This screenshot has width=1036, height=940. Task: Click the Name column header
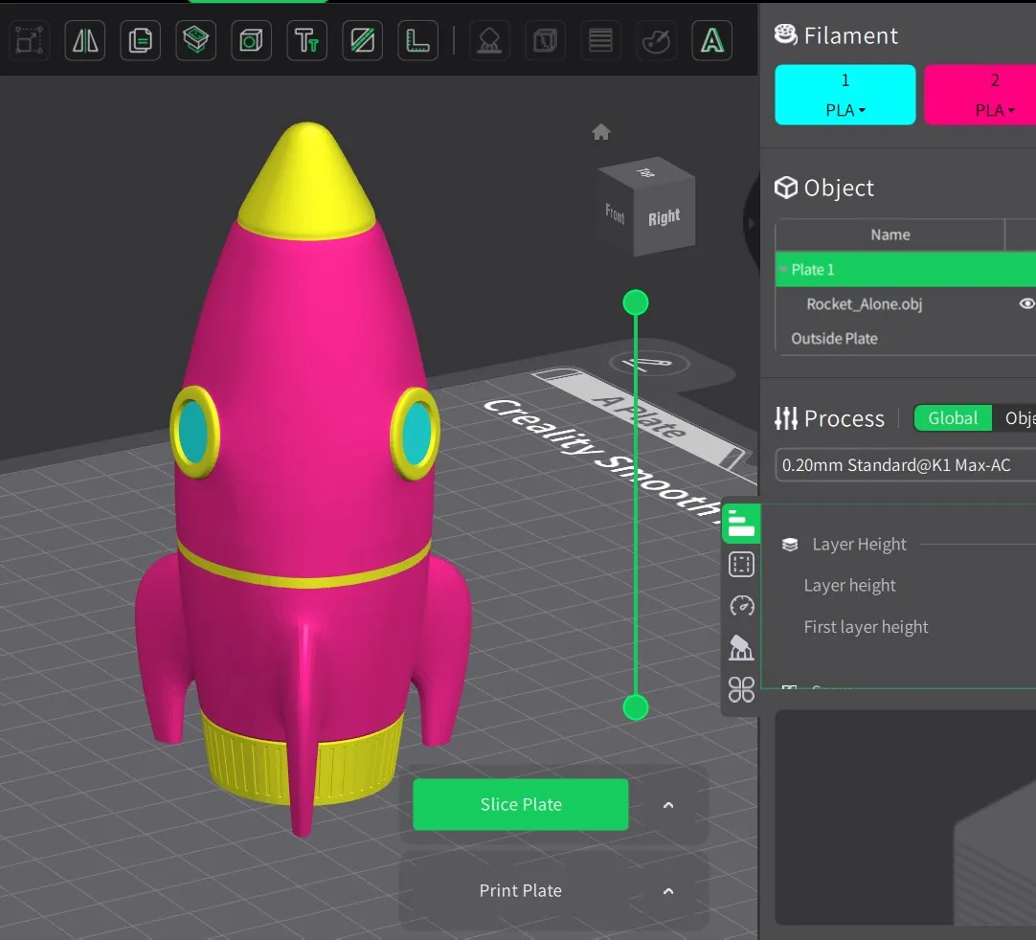(890, 235)
